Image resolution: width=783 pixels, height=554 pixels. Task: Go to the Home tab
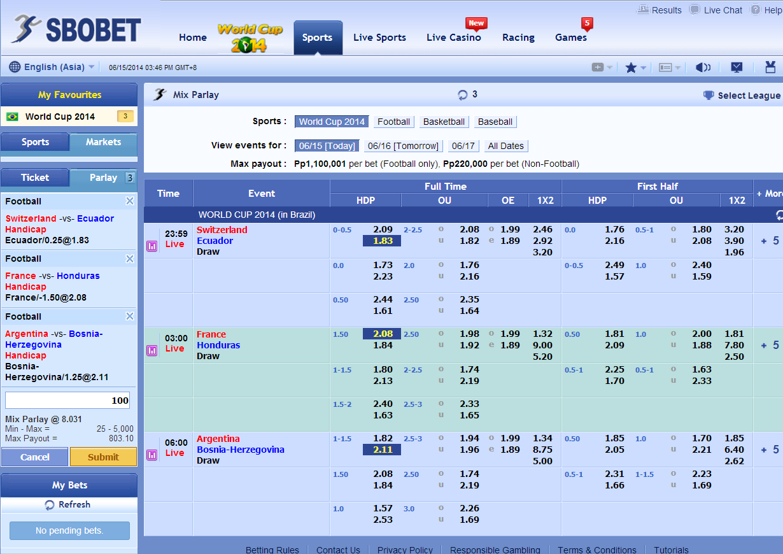[193, 38]
